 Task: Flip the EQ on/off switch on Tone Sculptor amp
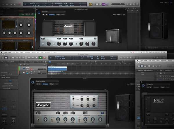pos(52,119)
